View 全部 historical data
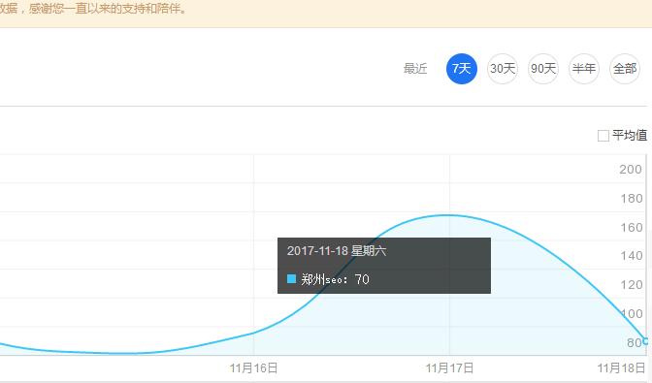This screenshot has height=383, width=652. coord(625,69)
